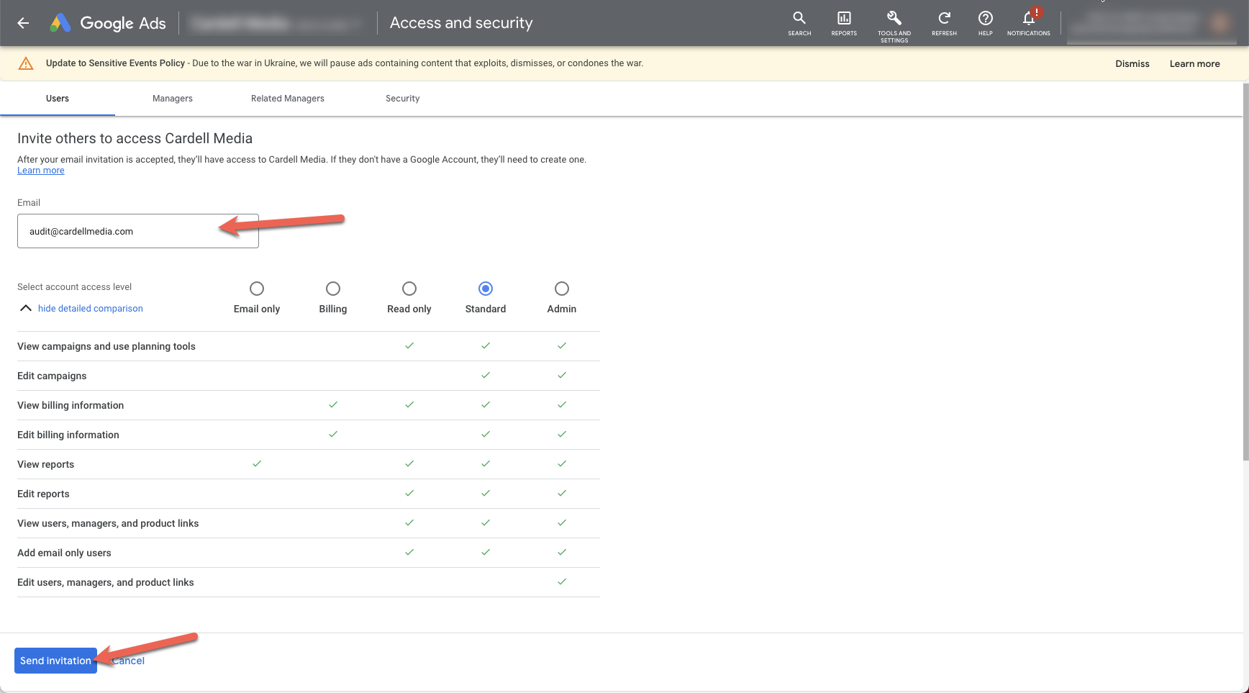Switch to the Users tab
The image size is (1249, 693).
58,99
